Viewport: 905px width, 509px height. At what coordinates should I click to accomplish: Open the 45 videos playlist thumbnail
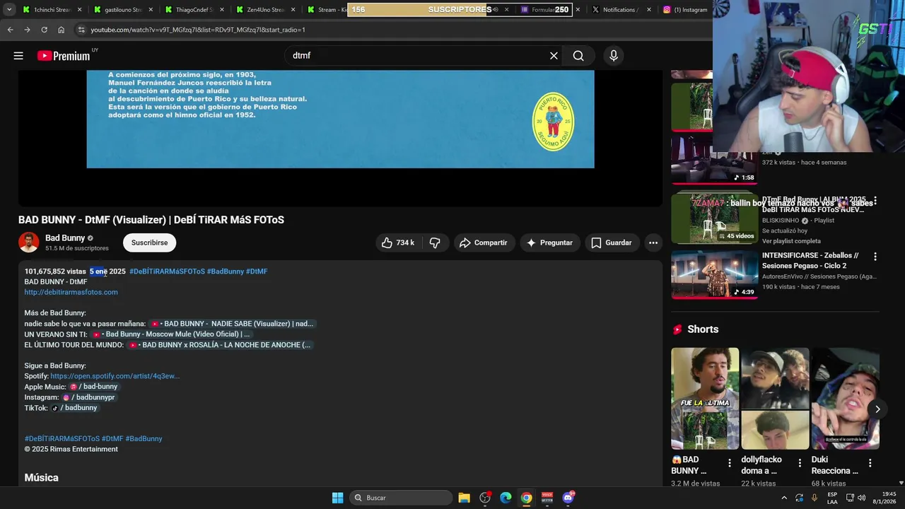click(714, 218)
